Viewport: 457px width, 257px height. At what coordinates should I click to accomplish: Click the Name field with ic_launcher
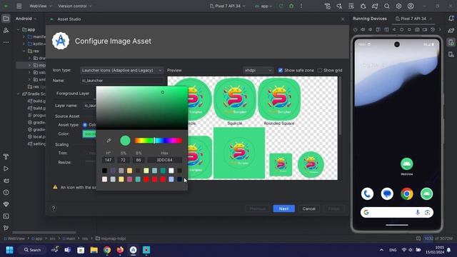coord(122,81)
